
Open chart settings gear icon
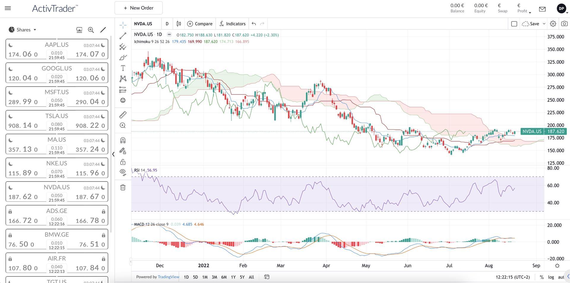point(553,24)
